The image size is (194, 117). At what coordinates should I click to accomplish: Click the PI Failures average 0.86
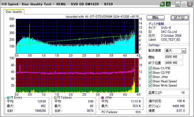tap(91, 101)
